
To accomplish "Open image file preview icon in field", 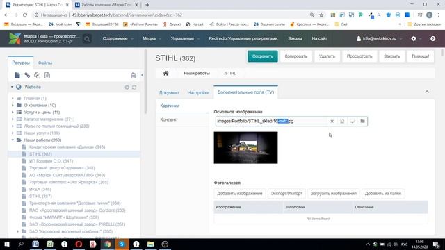I will click(342, 122).
